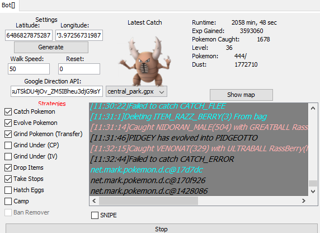Click the Show map button
The width and height of the screenshot is (320, 233).
241,95
